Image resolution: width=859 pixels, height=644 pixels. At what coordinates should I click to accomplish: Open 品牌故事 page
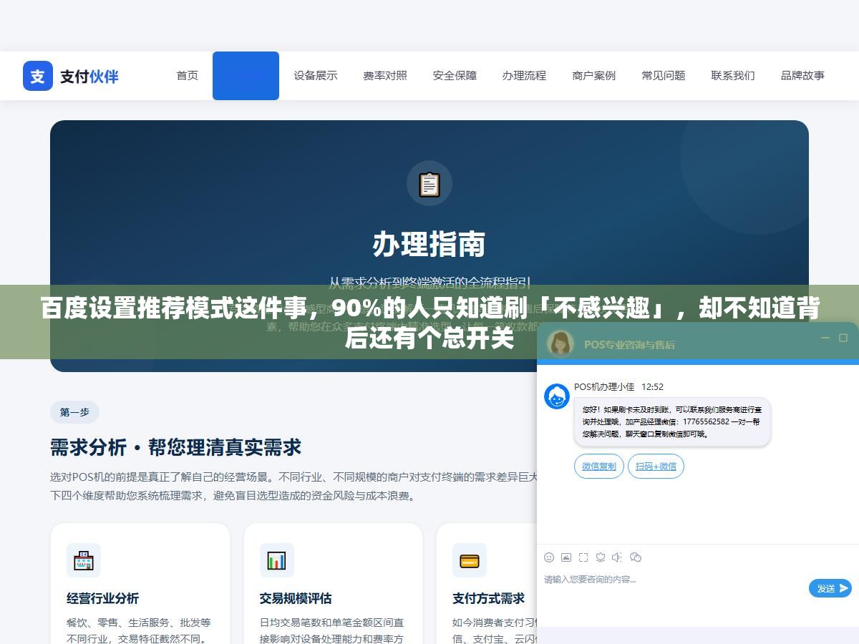(x=802, y=75)
